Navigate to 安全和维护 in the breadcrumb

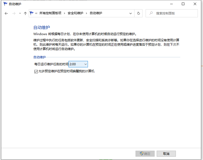[75, 13]
